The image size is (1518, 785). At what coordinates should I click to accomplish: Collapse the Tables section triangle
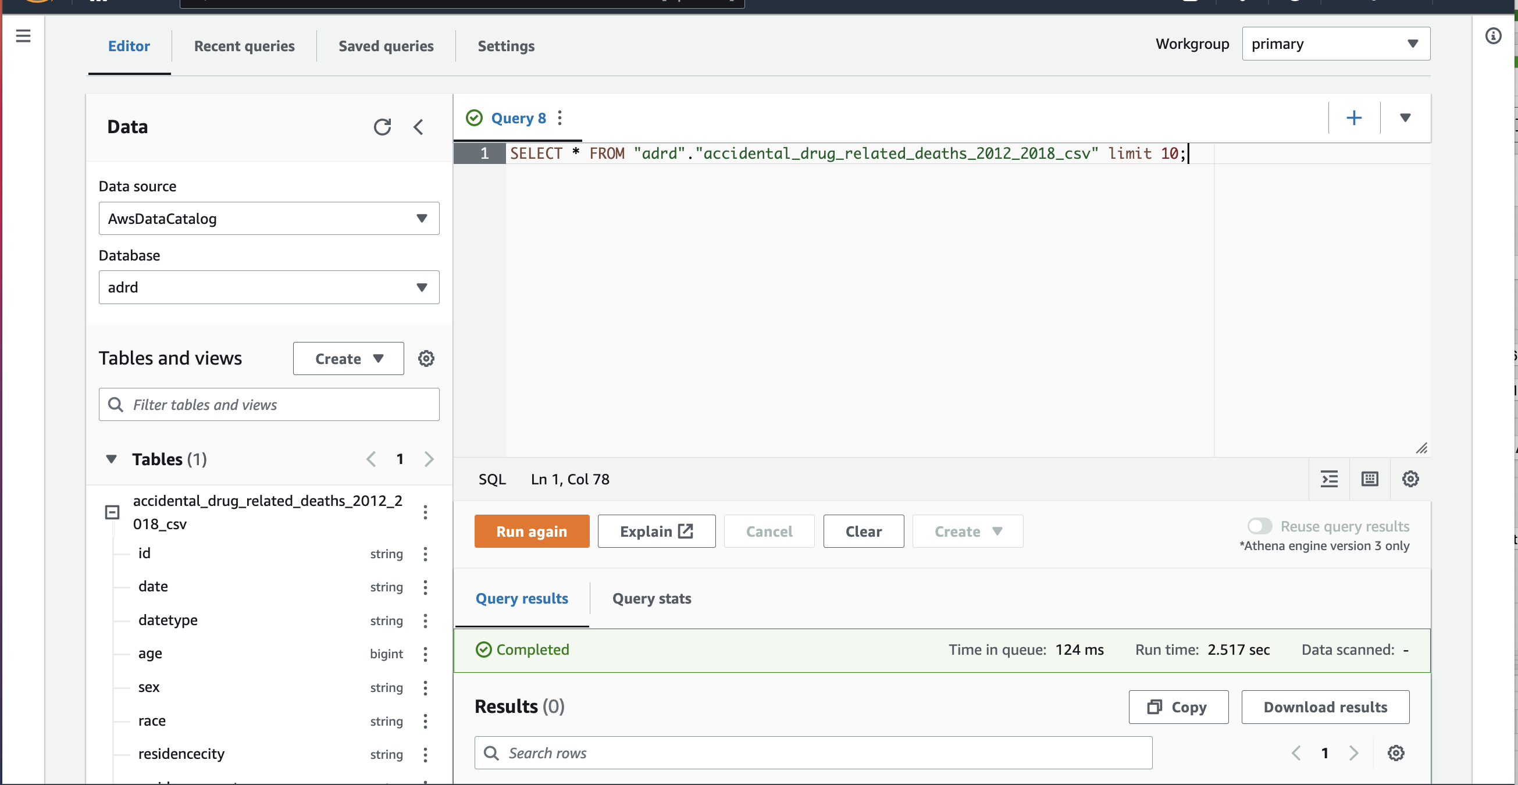point(111,459)
